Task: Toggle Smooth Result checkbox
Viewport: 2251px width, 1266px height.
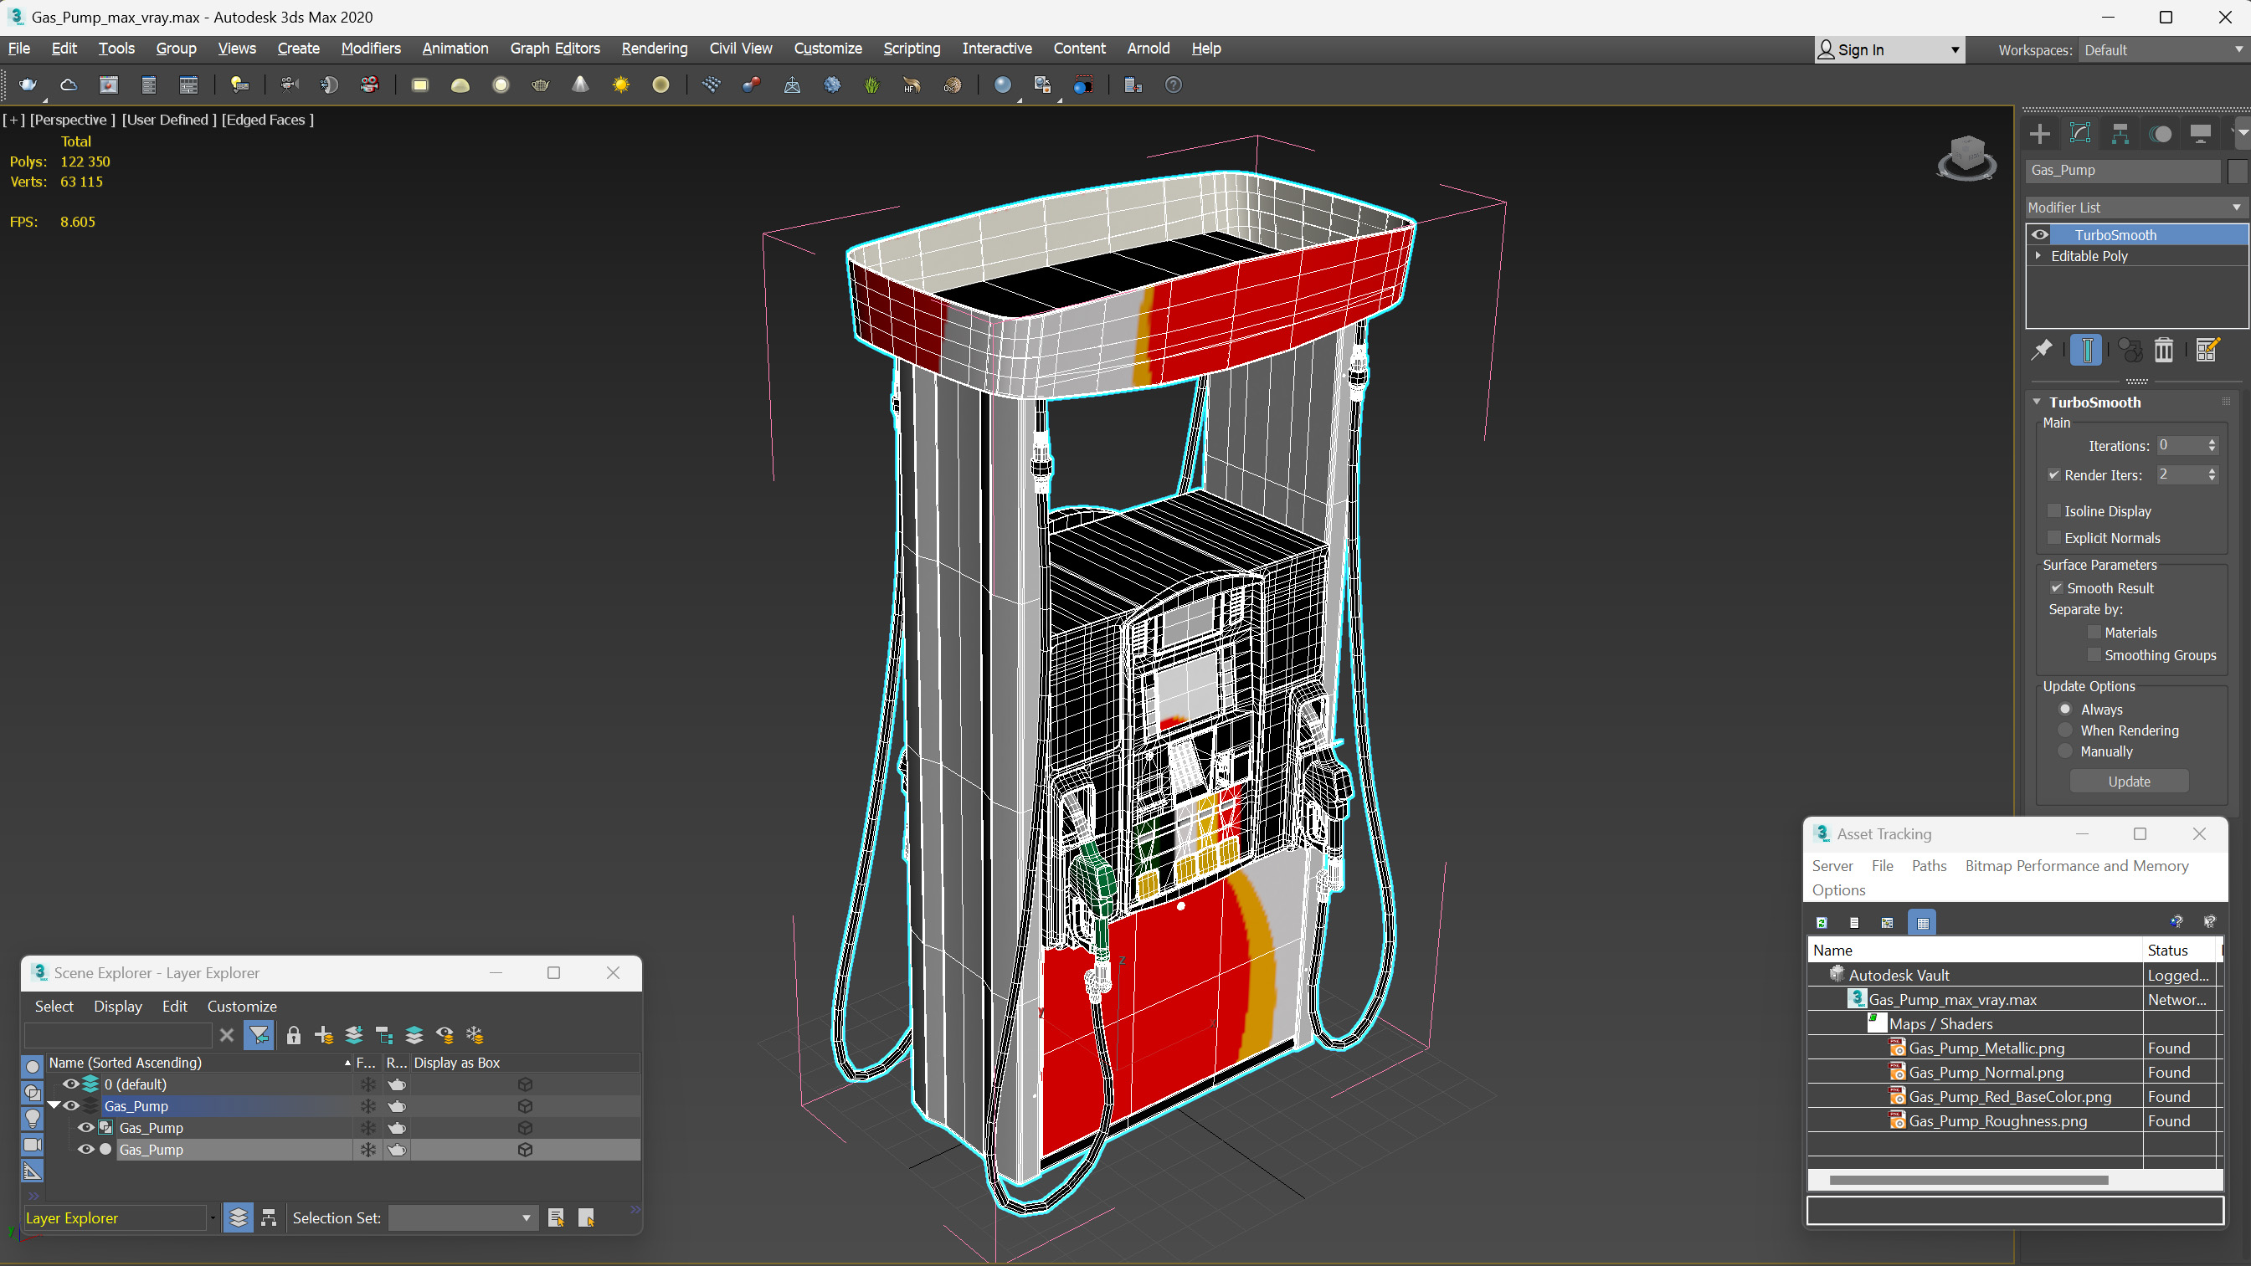Action: 2057,588
